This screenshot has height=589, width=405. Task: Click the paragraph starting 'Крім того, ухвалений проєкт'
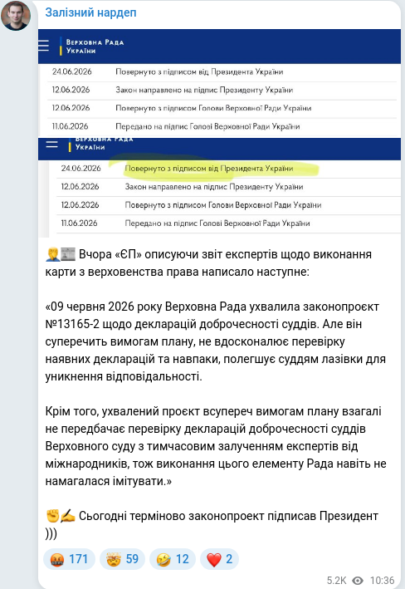(x=216, y=446)
